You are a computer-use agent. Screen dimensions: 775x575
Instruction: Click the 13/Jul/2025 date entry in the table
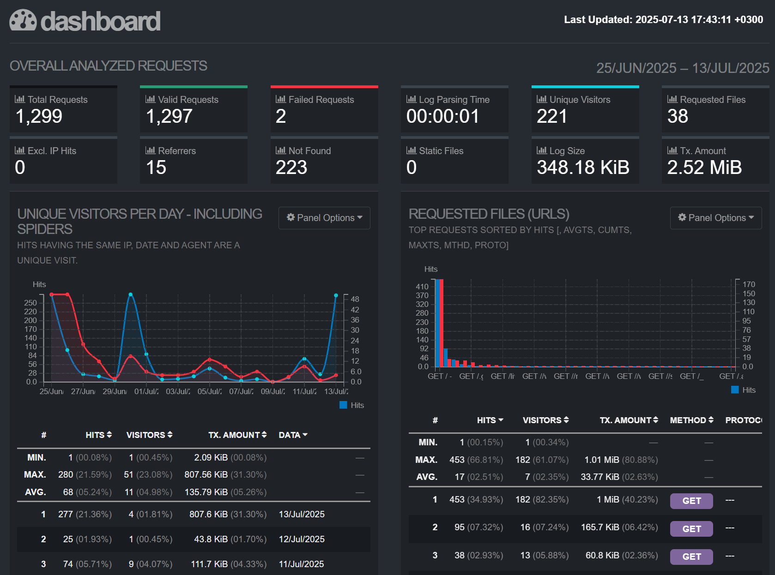click(x=302, y=514)
